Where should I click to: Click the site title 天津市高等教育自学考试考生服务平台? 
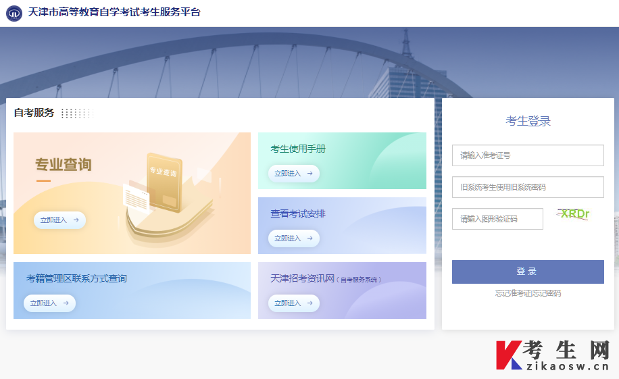tap(114, 12)
